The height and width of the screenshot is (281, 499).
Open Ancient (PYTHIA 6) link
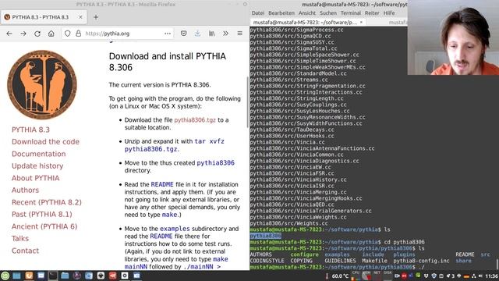point(44,226)
